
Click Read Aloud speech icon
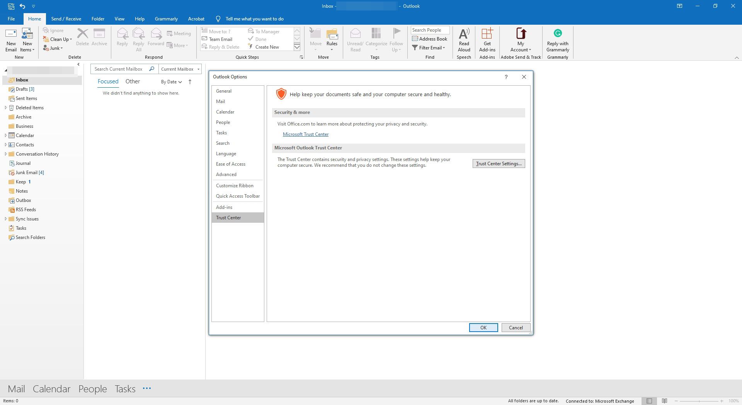coord(464,40)
